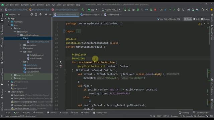Click the Search Everywhere magnifier icon
The image size is (214, 120).
tap(203, 10)
